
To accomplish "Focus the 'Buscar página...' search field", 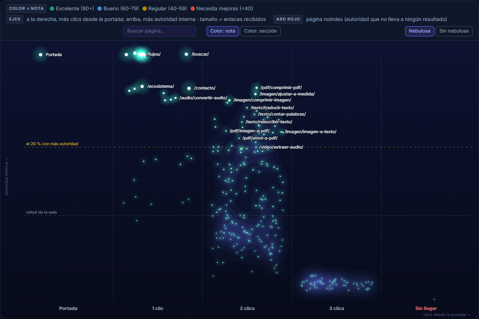I will 160,31.
